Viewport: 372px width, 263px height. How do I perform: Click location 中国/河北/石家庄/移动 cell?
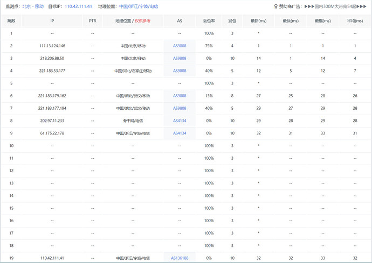133,71
